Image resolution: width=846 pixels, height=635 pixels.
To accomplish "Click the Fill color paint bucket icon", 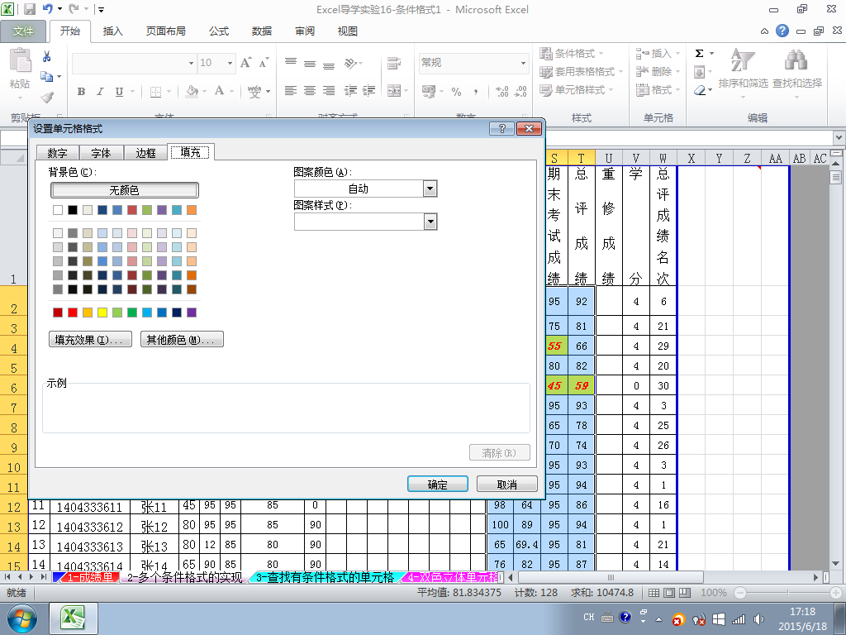I will [x=192, y=91].
